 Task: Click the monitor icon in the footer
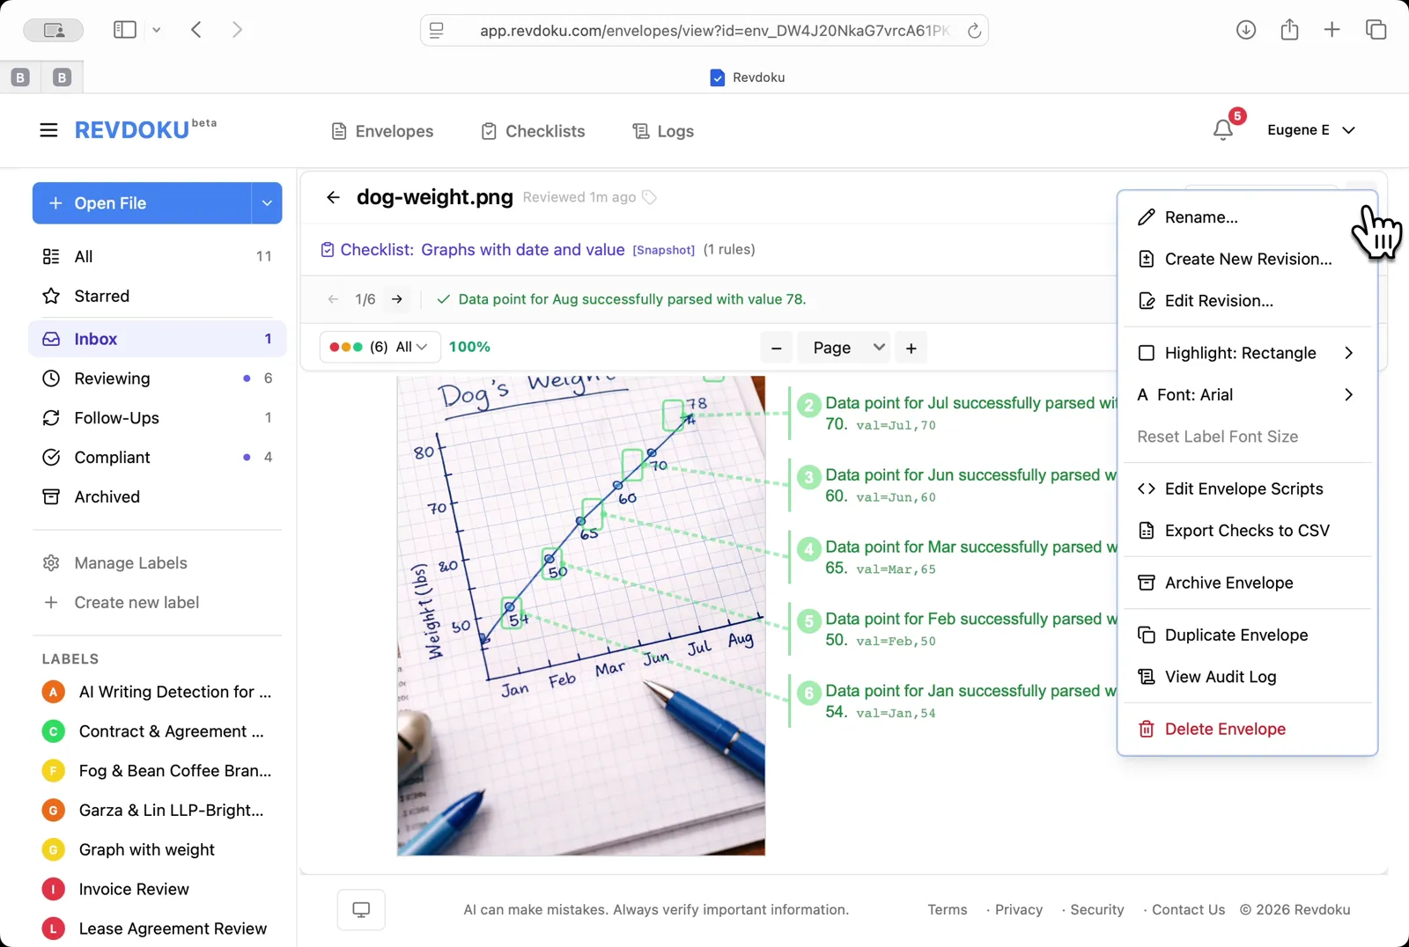click(x=361, y=909)
